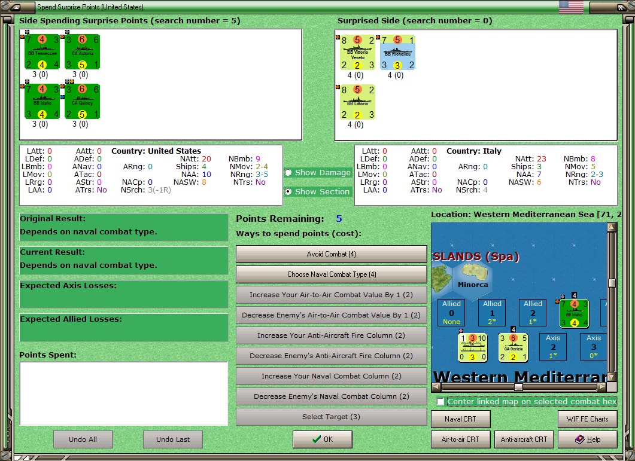Click map horizontal scrollbar left arrow
The width and height of the screenshot is (635, 461).
[436, 387]
